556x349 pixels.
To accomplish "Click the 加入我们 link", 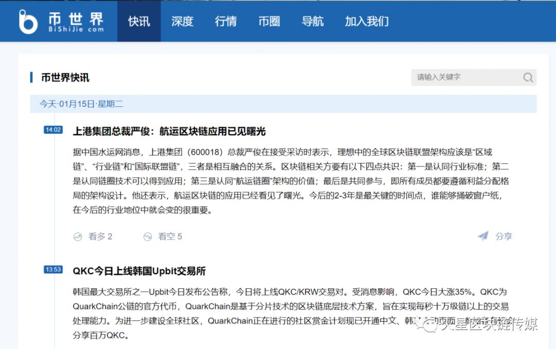I will pos(366,21).
